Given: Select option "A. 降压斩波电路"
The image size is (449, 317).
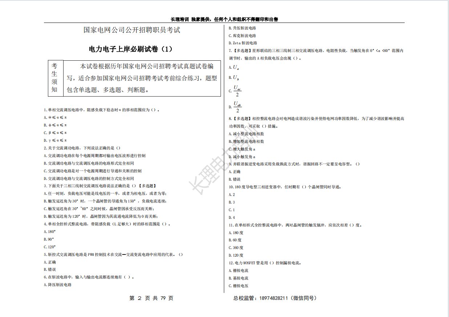Looking at the screenshot, I should click(57, 285).
